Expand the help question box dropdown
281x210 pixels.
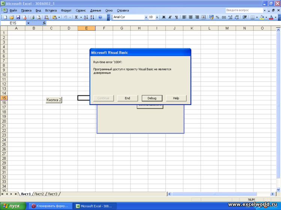pos(265,10)
